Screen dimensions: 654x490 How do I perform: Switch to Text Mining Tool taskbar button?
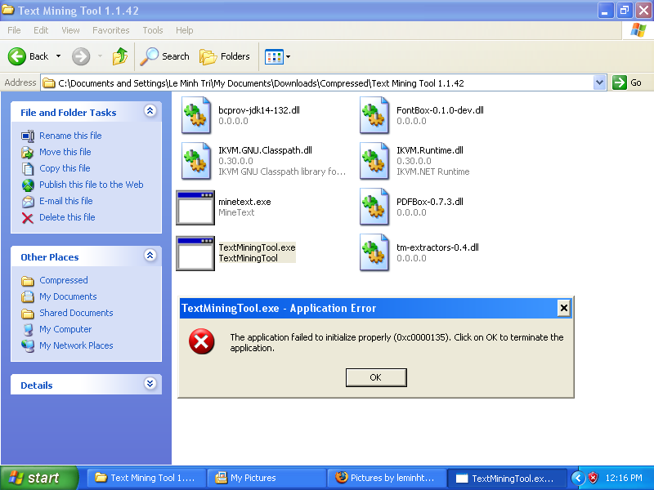point(147,478)
